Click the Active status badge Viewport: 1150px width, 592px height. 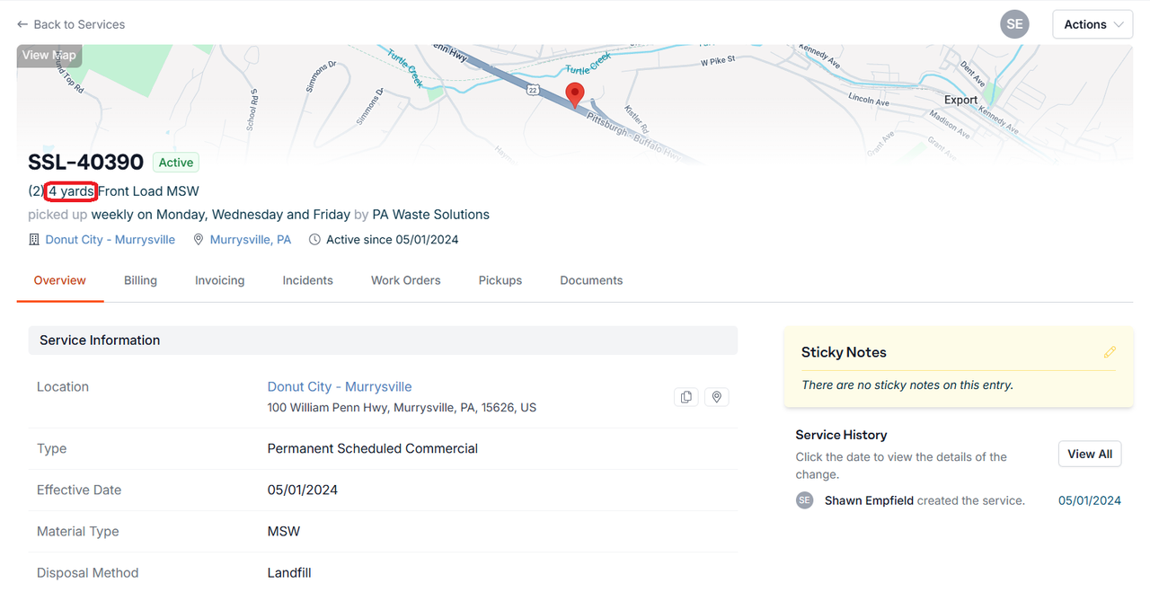tap(176, 163)
